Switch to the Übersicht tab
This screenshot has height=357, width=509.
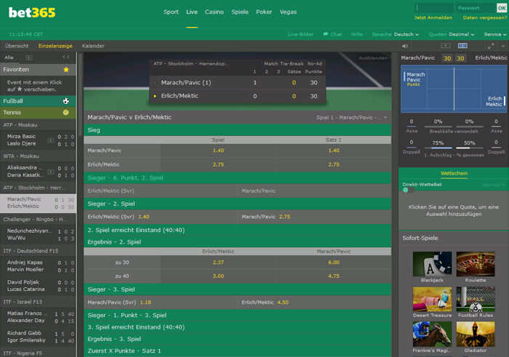[17, 46]
